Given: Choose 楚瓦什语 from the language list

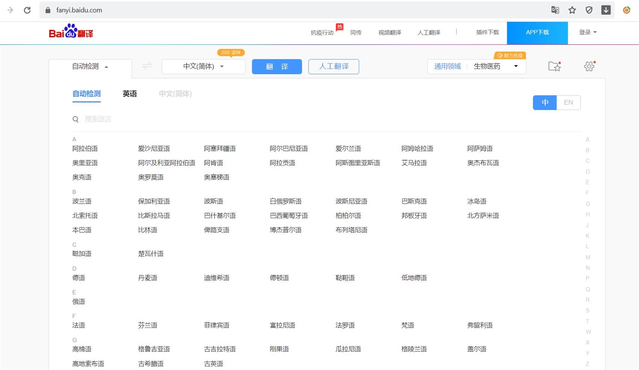Looking at the screenshot, I should click(x=151, y=254).
